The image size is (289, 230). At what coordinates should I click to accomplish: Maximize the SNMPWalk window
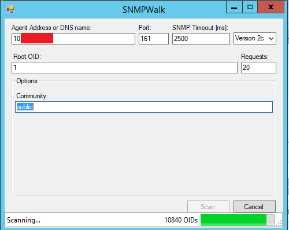pos(250,8)
